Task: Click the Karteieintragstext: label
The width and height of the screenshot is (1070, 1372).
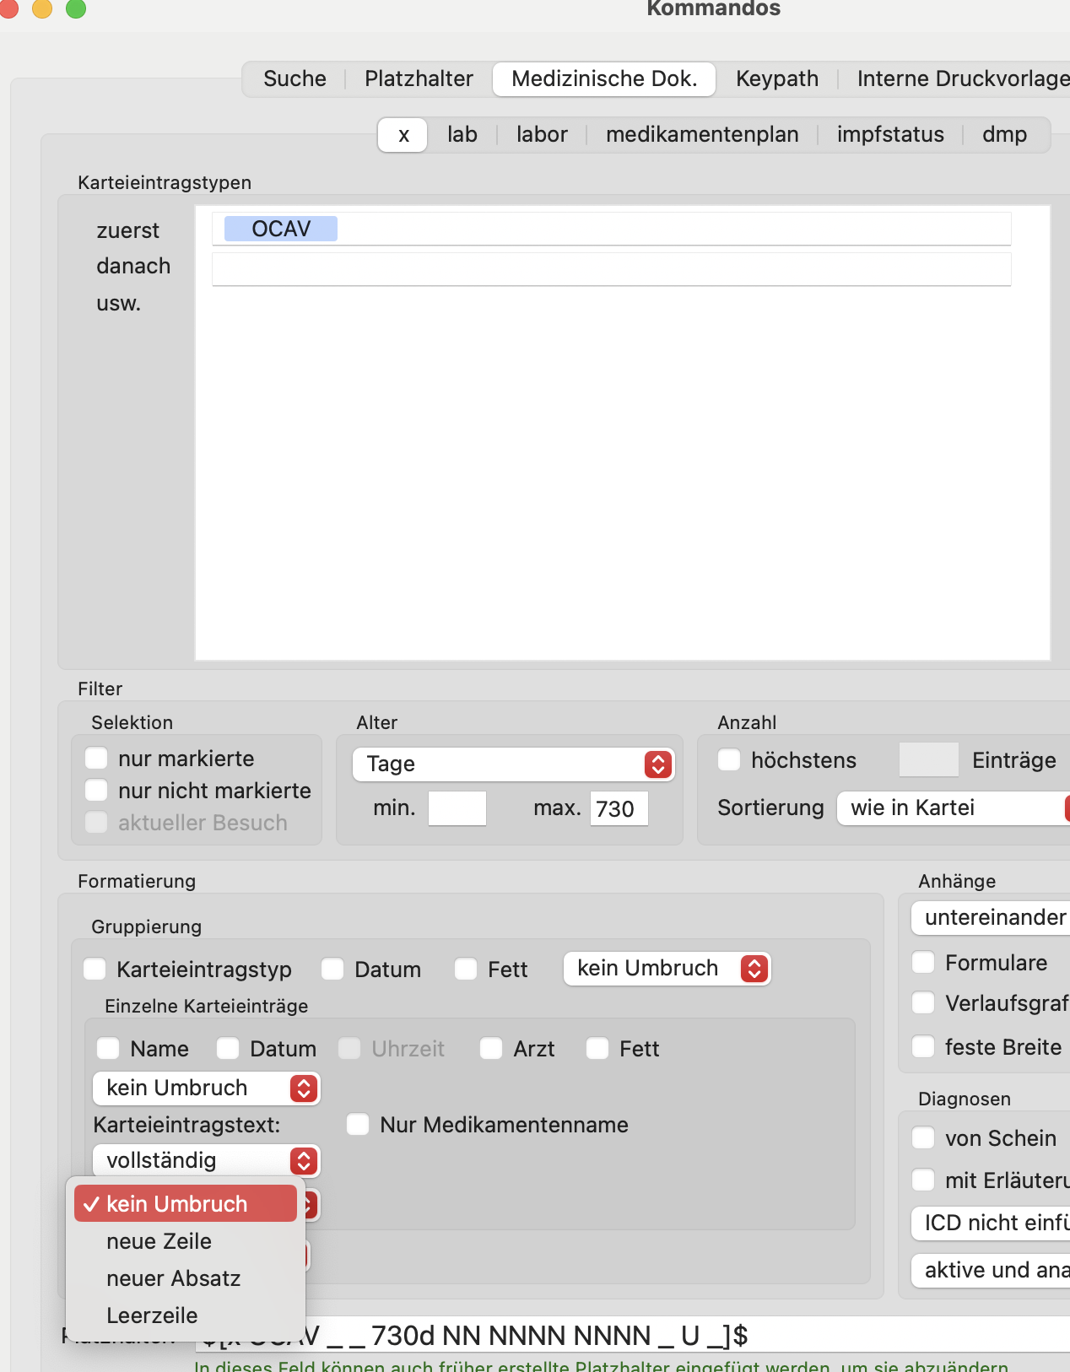Action: point(186,1125)
